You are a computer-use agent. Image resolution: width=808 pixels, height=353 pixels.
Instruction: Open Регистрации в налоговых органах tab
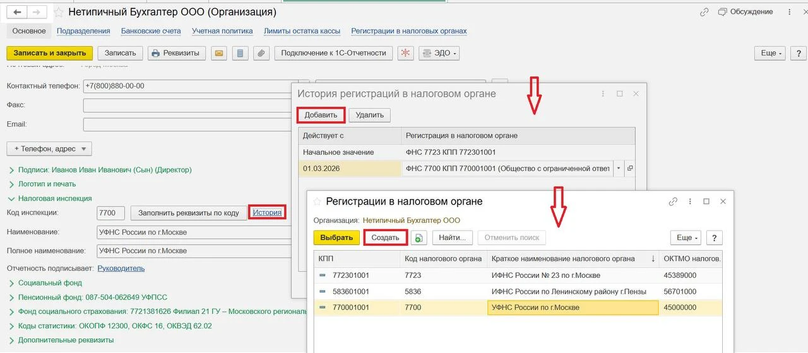(x=409, y=31)
